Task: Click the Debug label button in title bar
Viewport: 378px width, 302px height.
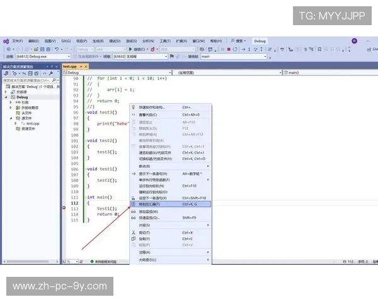Action: [x=260, y=41]
